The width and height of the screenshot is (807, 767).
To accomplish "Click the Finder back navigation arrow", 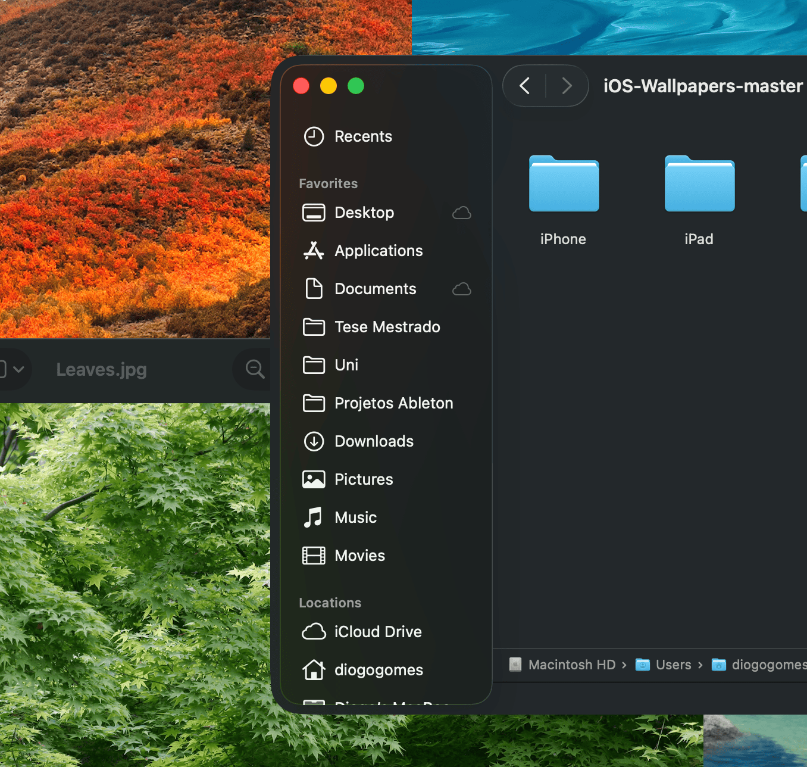I will tap(524, 86).
